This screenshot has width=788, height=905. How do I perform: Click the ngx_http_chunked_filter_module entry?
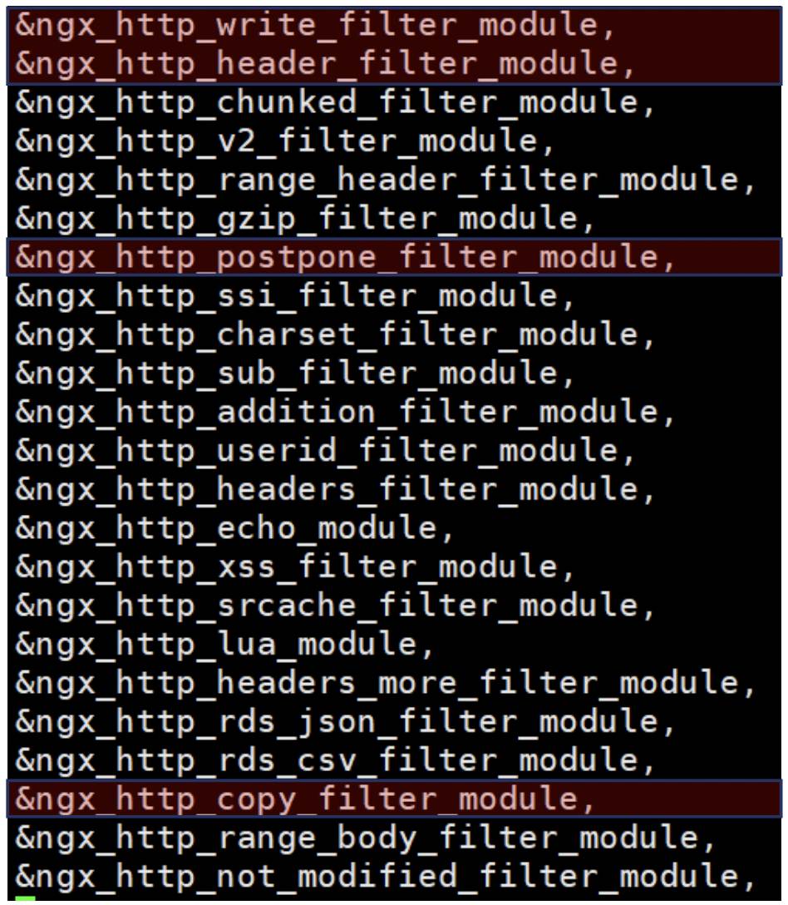pyautogui.click(x=335, y=104)
